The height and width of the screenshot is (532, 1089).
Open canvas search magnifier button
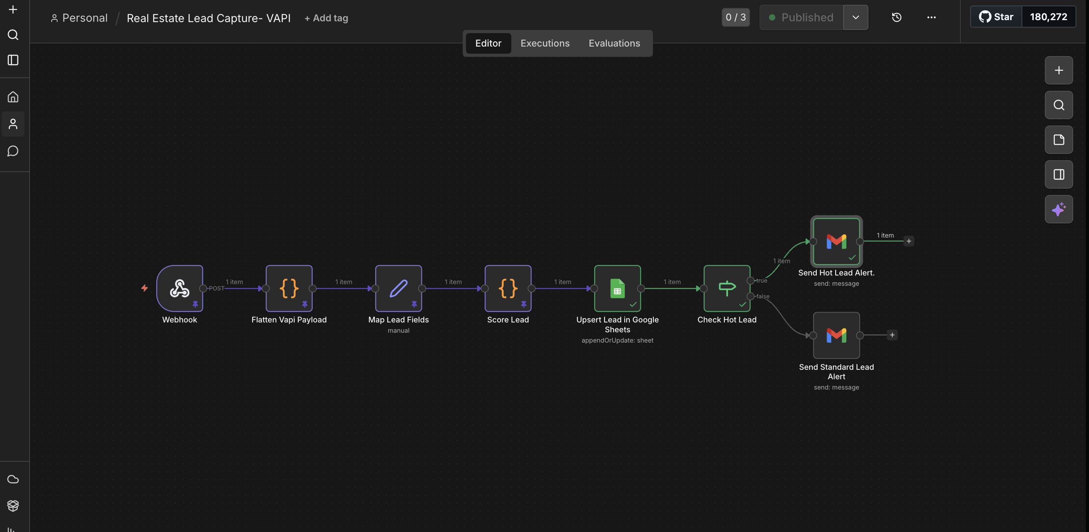point(1059,105)
